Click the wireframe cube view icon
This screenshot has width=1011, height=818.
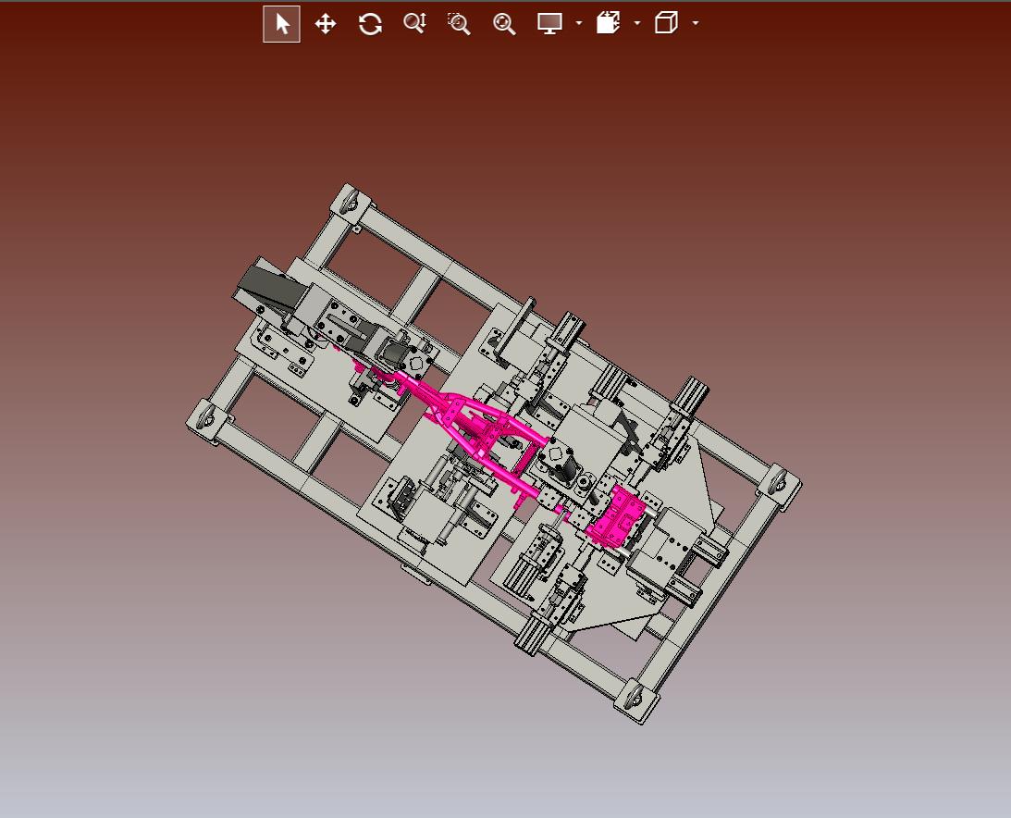point(666,23)
